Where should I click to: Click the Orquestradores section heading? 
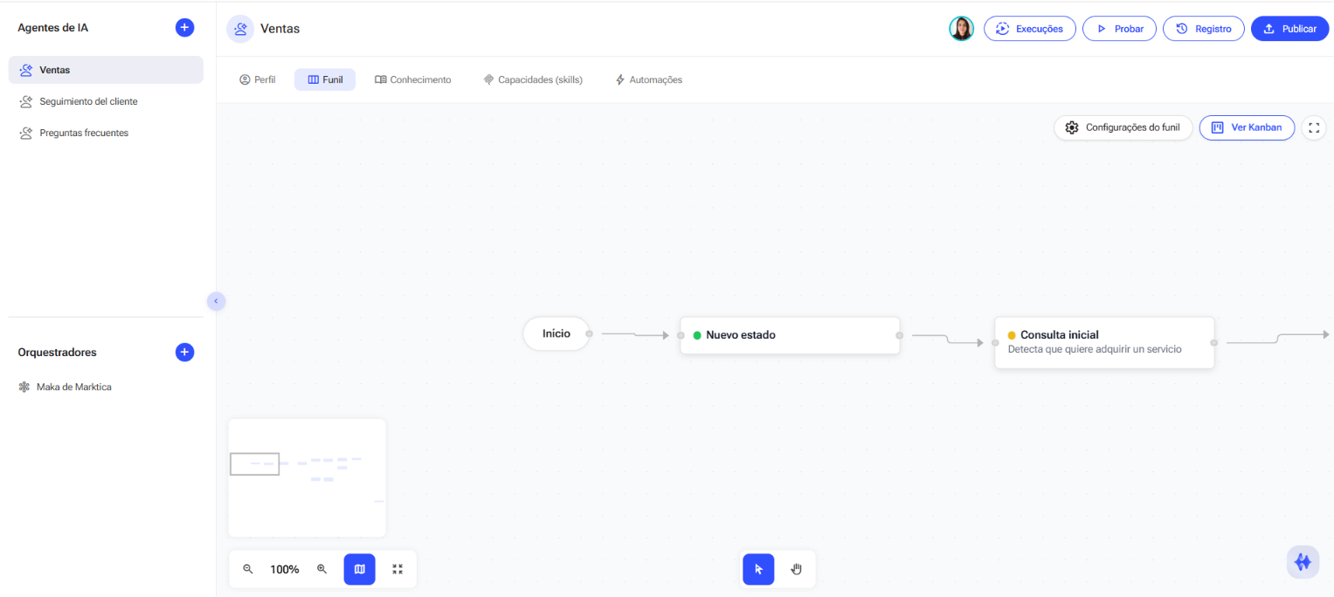pyautogui.click(x=57, y=353)
